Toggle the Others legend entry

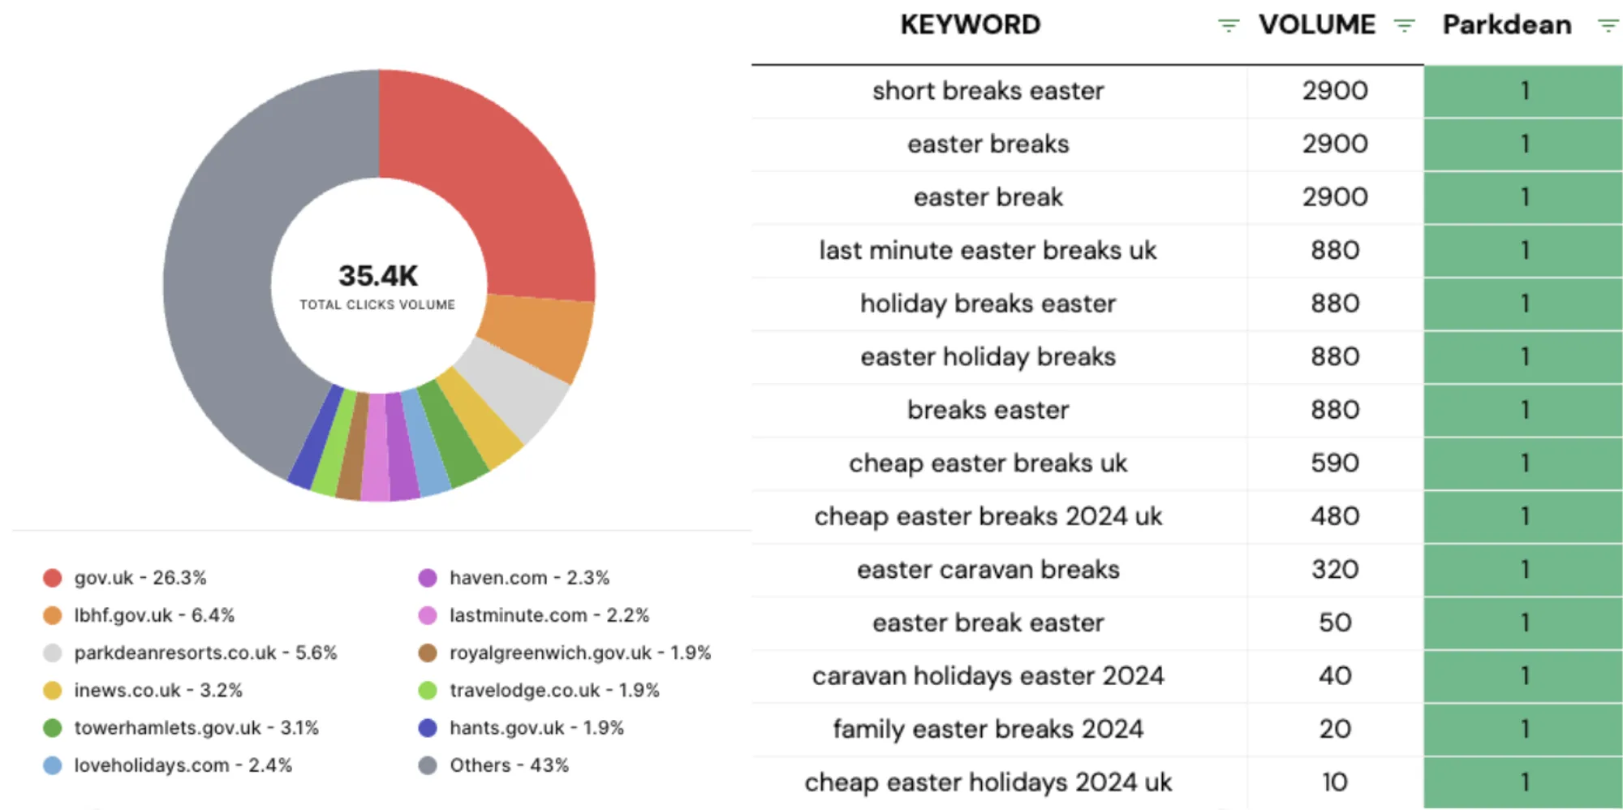pyautogui.click(x=509, y=765)
